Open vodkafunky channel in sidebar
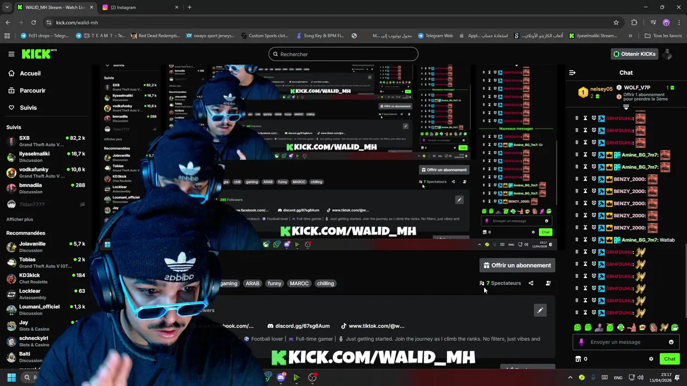This screenshot has width=687, height=386. (x=46, y=173)
